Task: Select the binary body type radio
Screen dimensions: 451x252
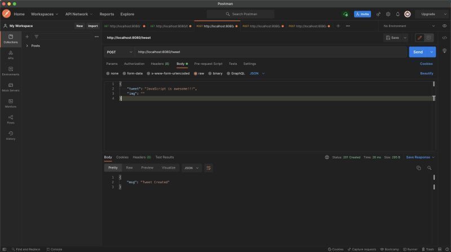Action: [x=210, y=74]
